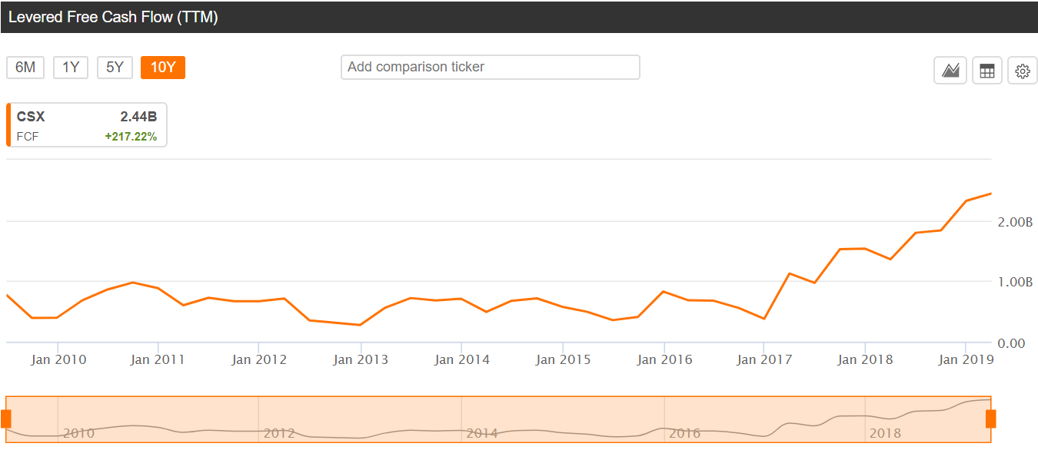Click the 2.44B value in legend
The height and width of the screenshot is (450, 1038).
click(x=138, y=117)
